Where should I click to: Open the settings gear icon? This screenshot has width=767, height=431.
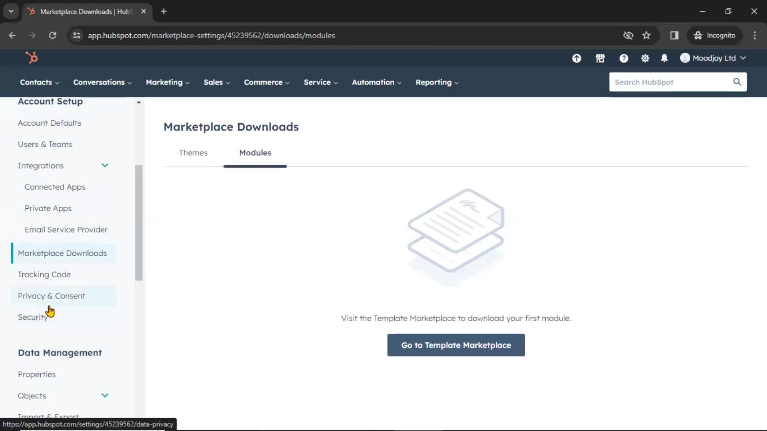pos(644,58)
